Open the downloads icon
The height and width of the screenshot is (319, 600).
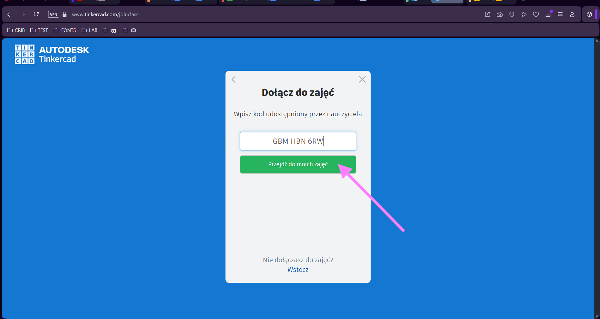click(x=548, y=15)
